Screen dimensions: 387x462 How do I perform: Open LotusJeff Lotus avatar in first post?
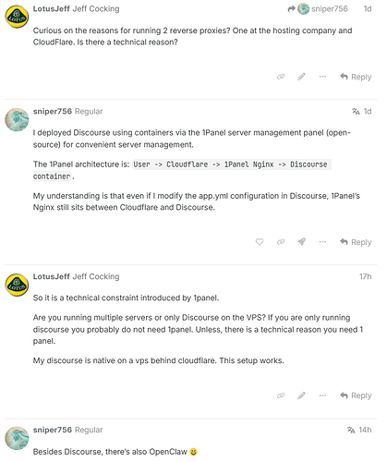tap(17, 17)
